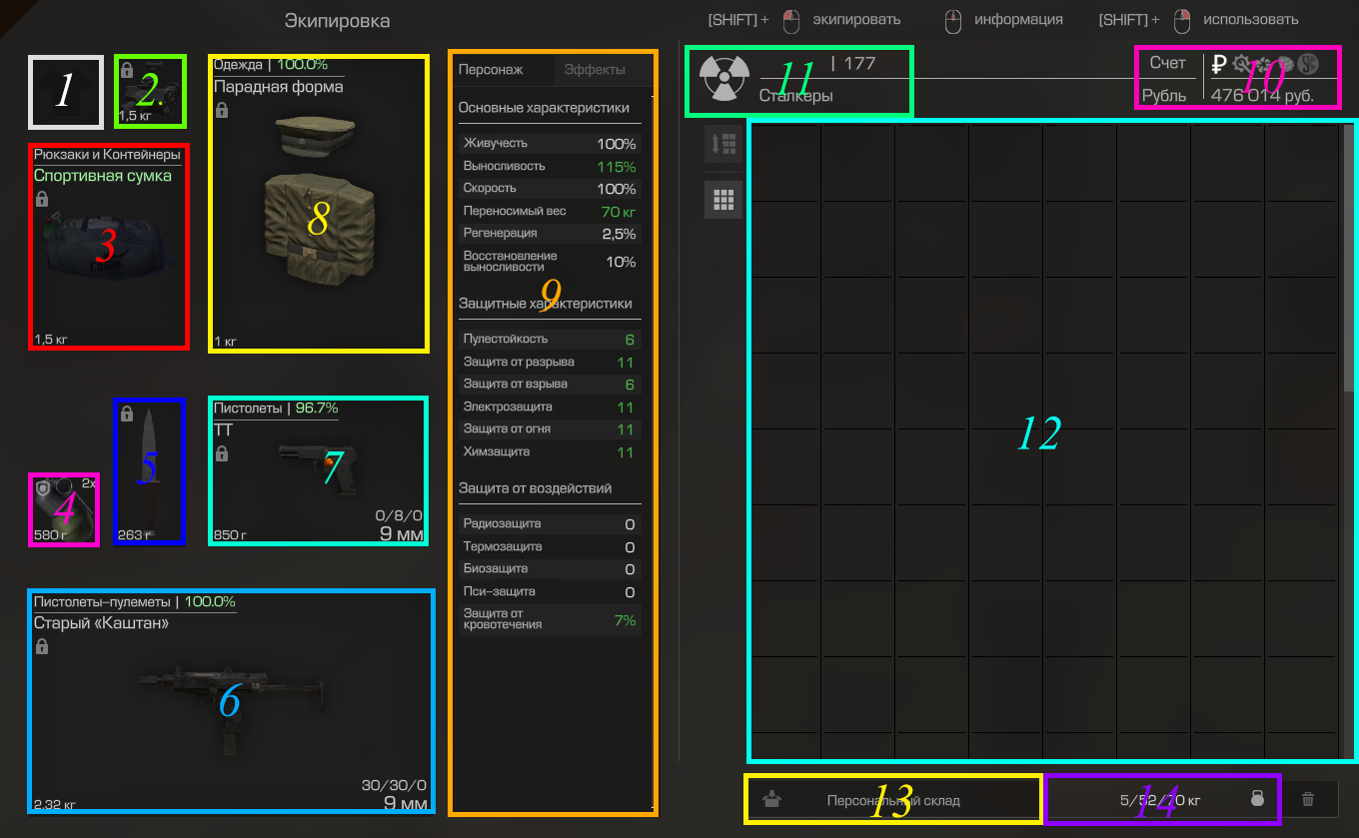1359x838 pixels.
Task: Click the lock icon on the knife slot
Action: point(127,413)
